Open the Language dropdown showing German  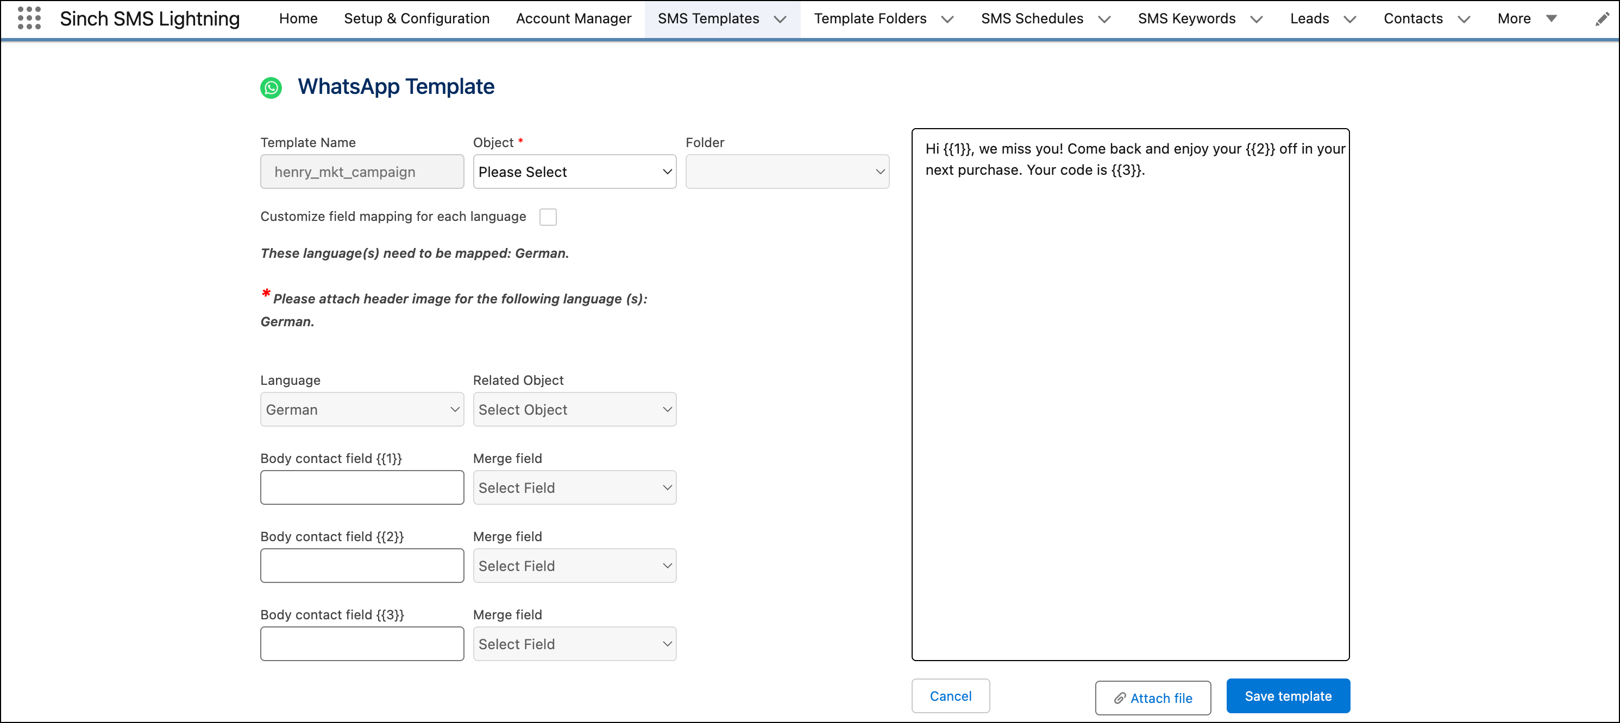point(362,410)
